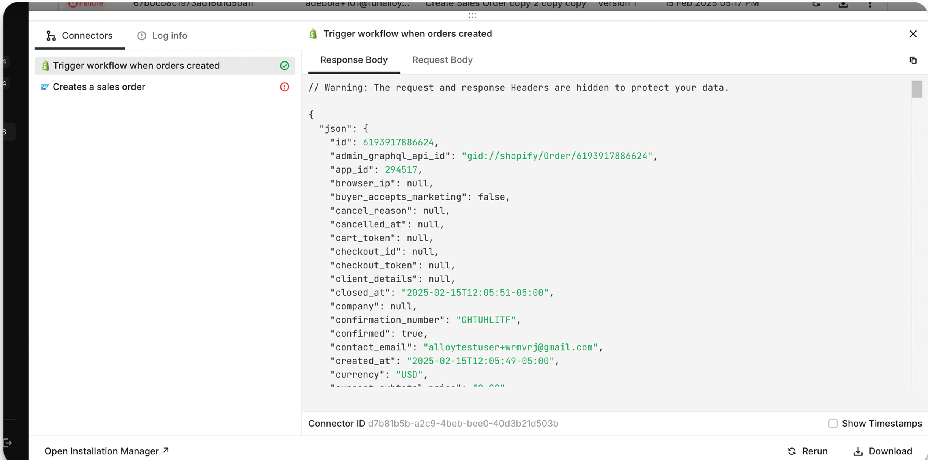Click the red error icon on Creates a sales order

[x=284, y=87]
